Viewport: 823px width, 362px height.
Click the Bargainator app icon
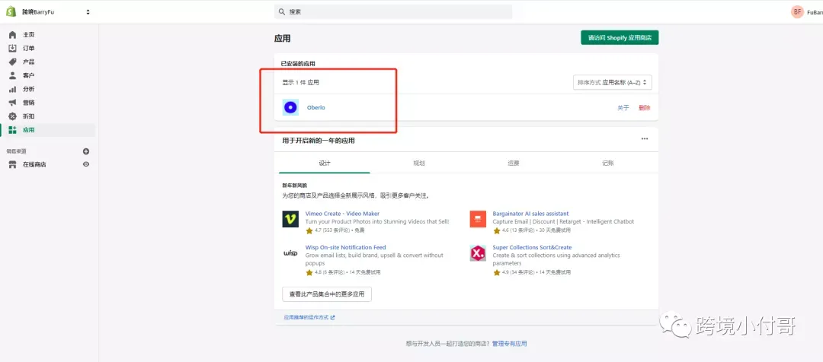point(478,219)
